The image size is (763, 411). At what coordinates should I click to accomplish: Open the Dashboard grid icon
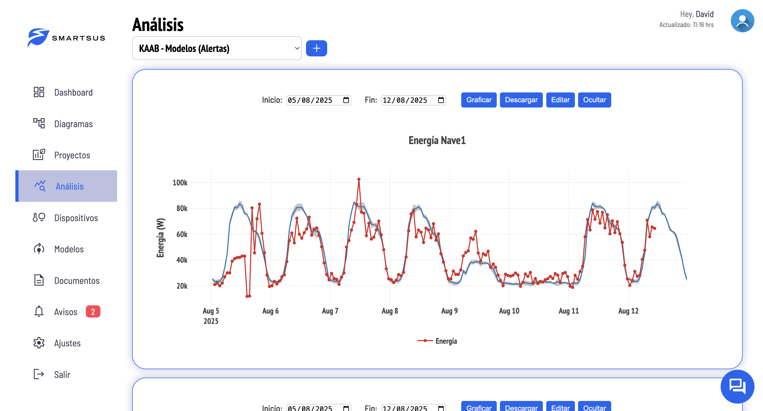pos(39,92)
